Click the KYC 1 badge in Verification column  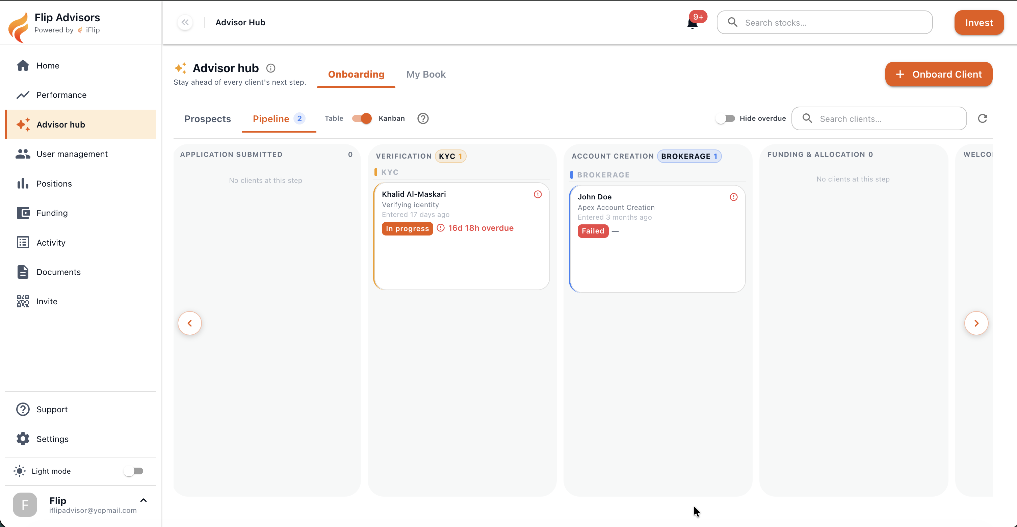click(x=450, y=156)
